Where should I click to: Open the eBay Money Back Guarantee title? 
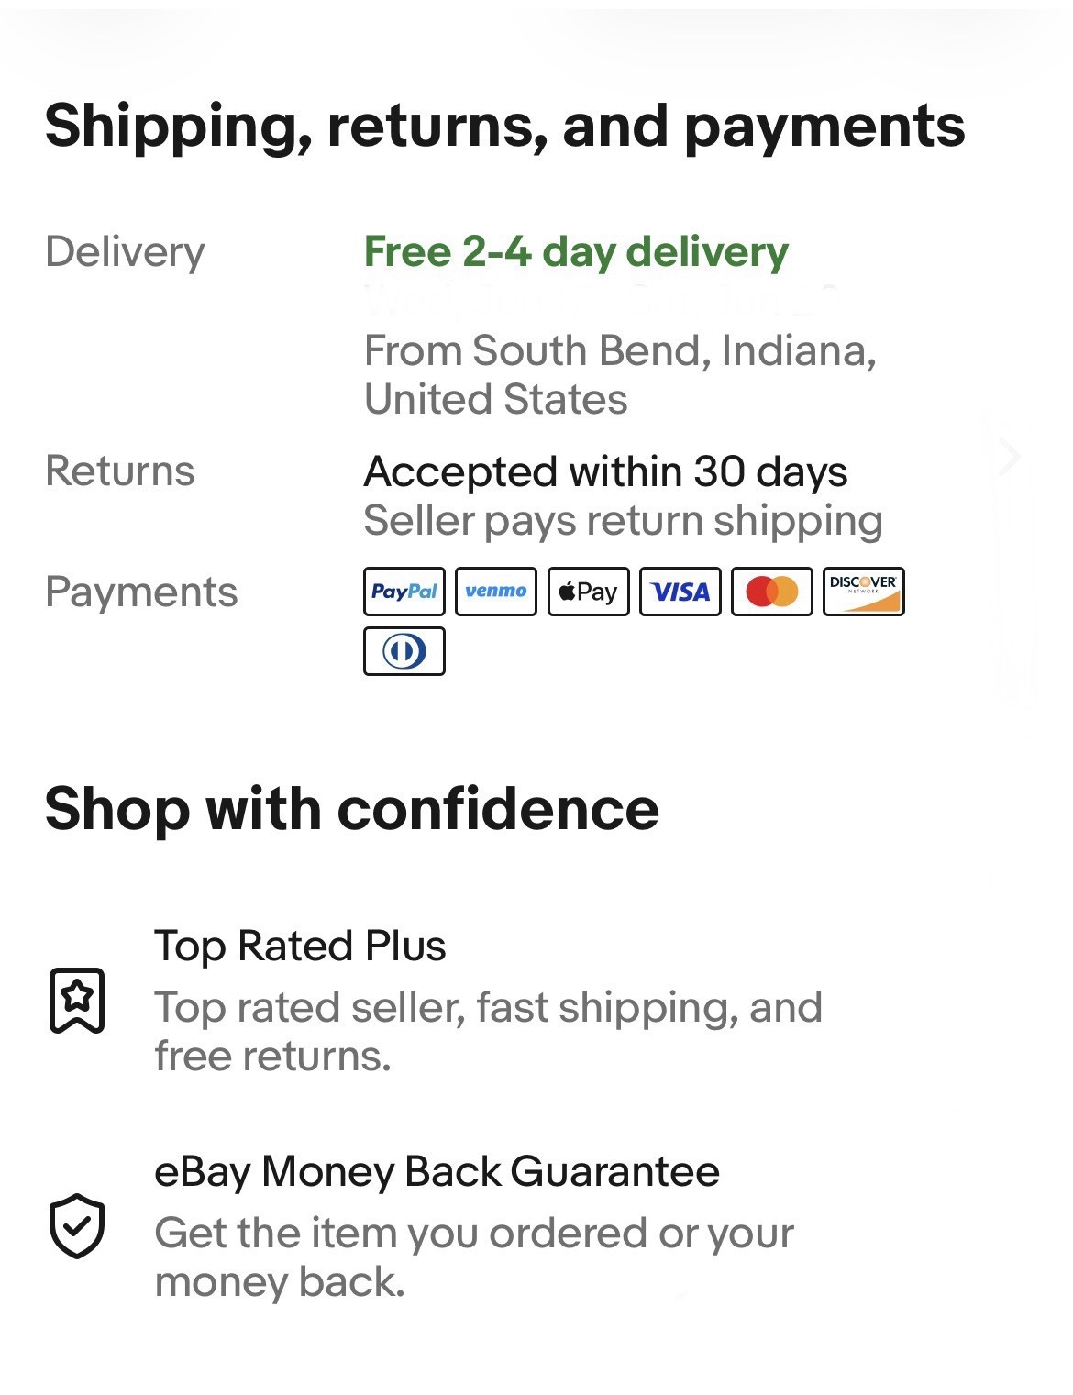437,1172
